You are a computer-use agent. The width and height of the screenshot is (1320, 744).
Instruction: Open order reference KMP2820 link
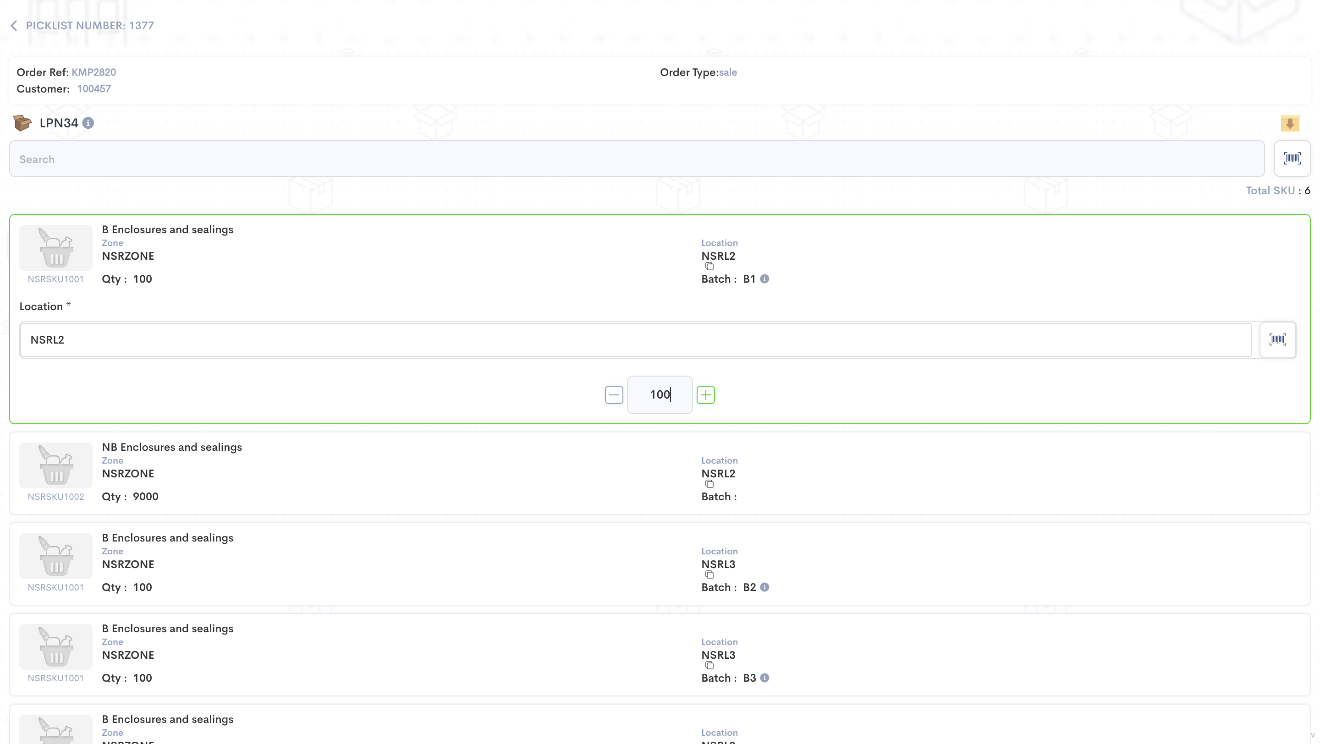[93, 72]
